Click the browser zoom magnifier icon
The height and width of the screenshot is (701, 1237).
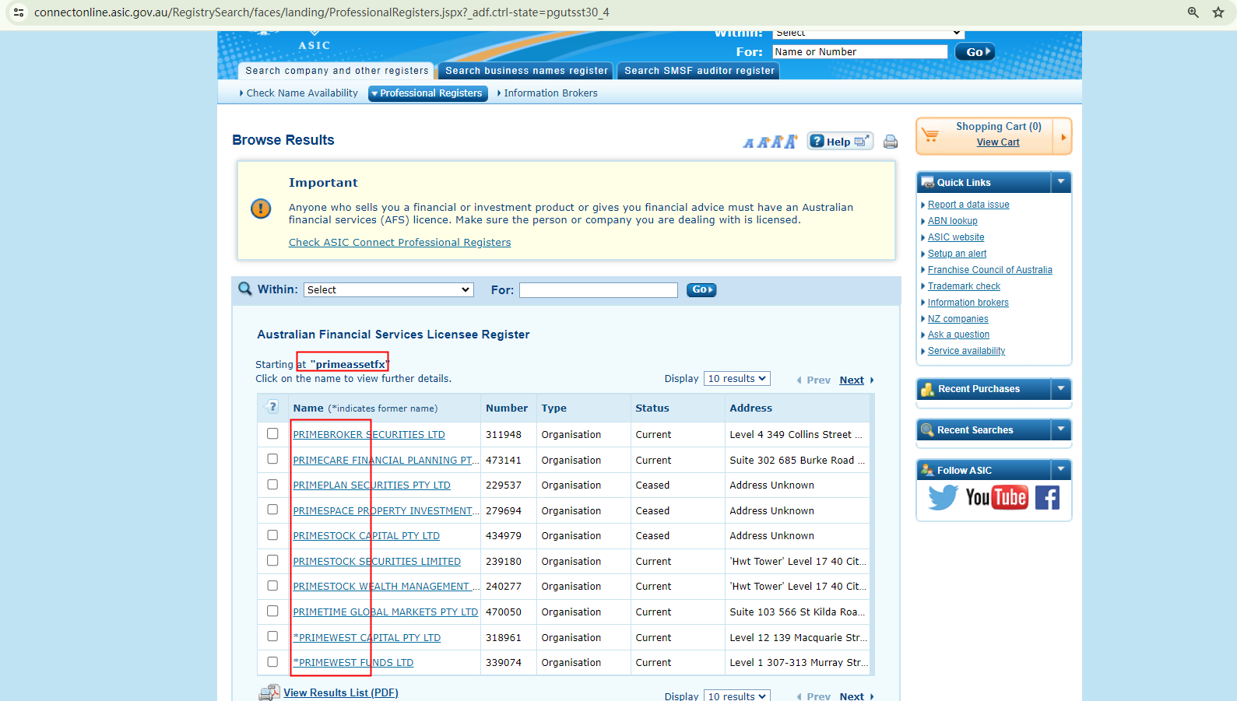tap(1193, 12)
